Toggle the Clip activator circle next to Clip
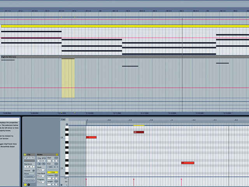 25,155
